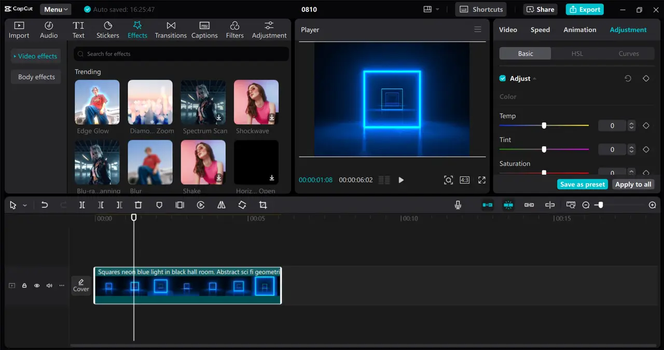This screenshot has width=664, height=350.
Task: Open the Effects panel in the left sidebar
Action: click(x=137, y=29)
